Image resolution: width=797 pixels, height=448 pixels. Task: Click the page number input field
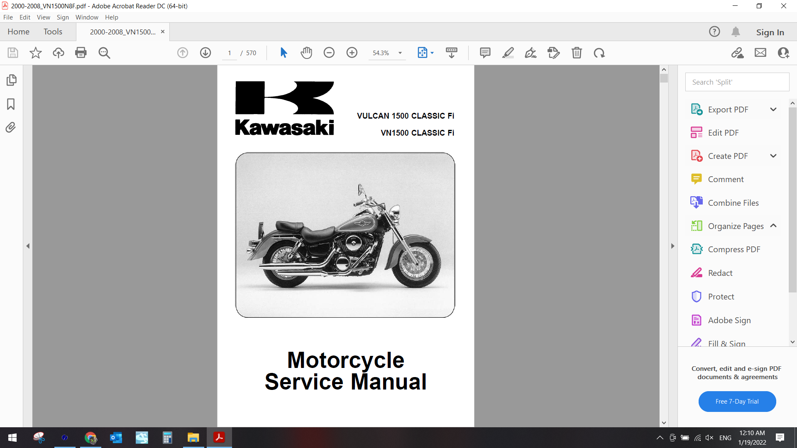(x=230, y=53)
